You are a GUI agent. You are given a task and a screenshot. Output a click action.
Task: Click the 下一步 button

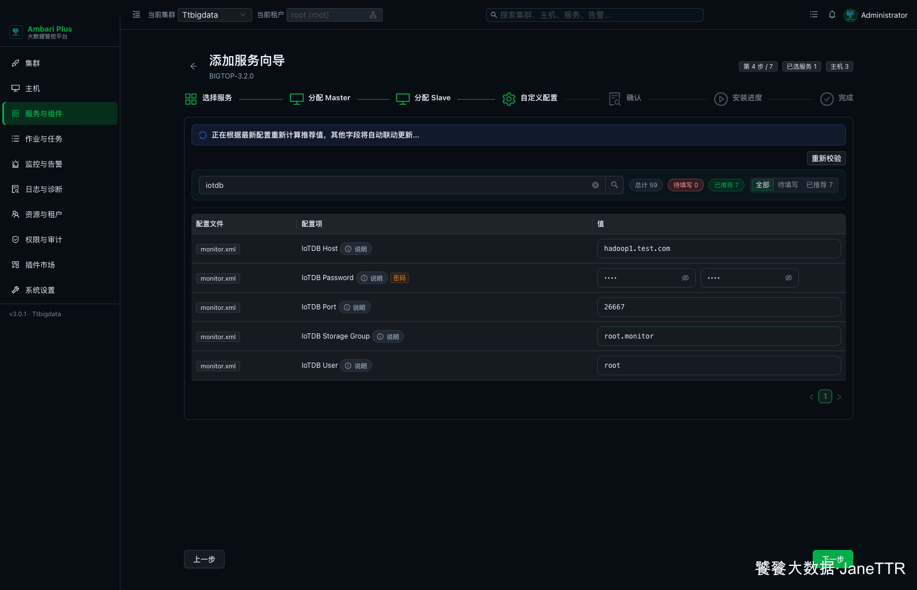(833, 559)
